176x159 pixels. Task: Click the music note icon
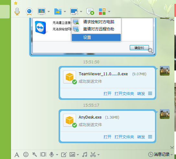click(85, 154)
